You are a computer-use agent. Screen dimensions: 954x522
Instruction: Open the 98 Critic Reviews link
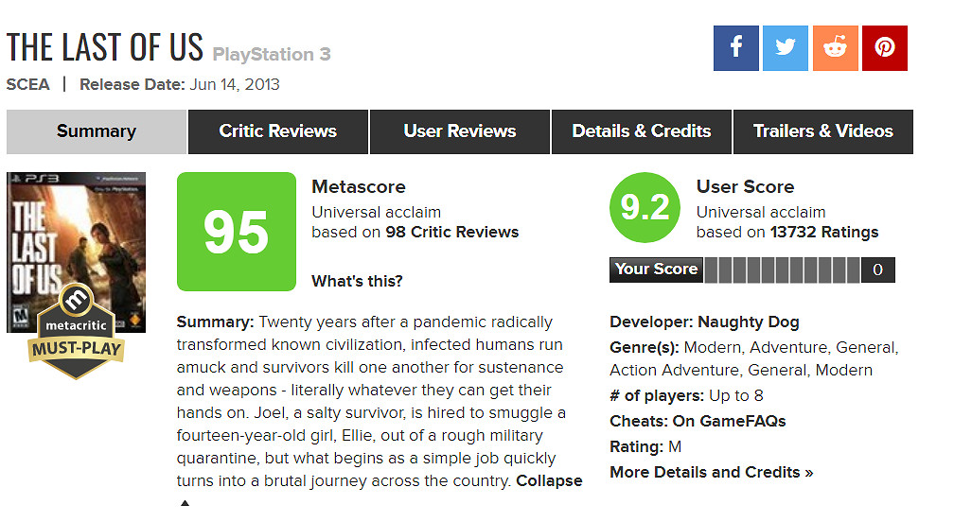[452, 232]
